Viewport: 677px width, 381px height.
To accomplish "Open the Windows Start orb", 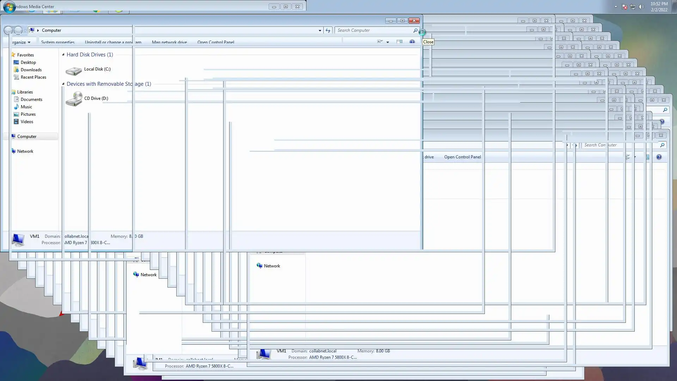I will point(10,7).
